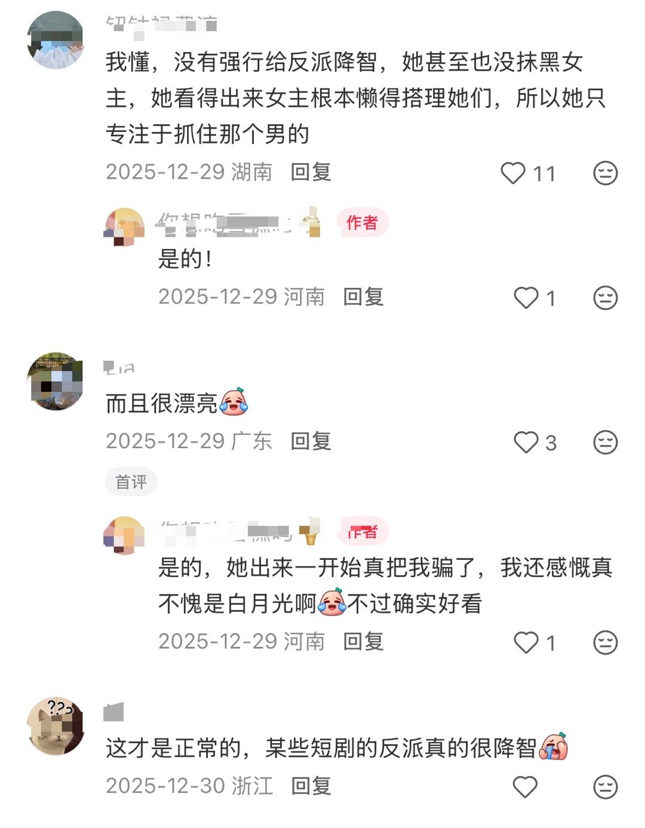The width and height of the screenshot is (645, 828).
Task: Reply to the 2025-12-30 浙江 comment
Action: pos(311,786)
